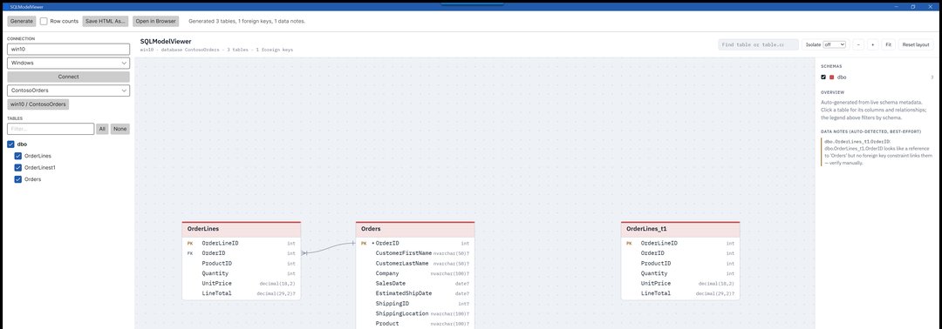The width and height of the screenshot is (942, 329).
Task: Restore the SQLModelViewer window size
Action: tap(913, 7)
